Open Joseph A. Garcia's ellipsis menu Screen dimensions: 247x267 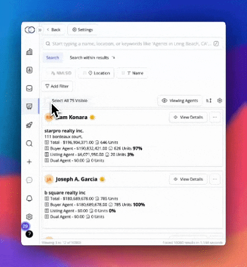(x=215, y=179)
